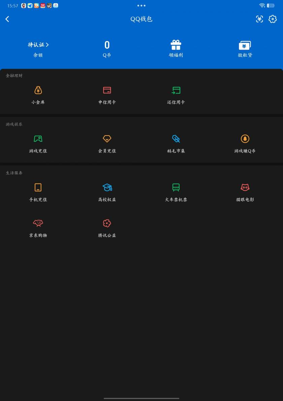Open 京东购物 dog icon

38,223
